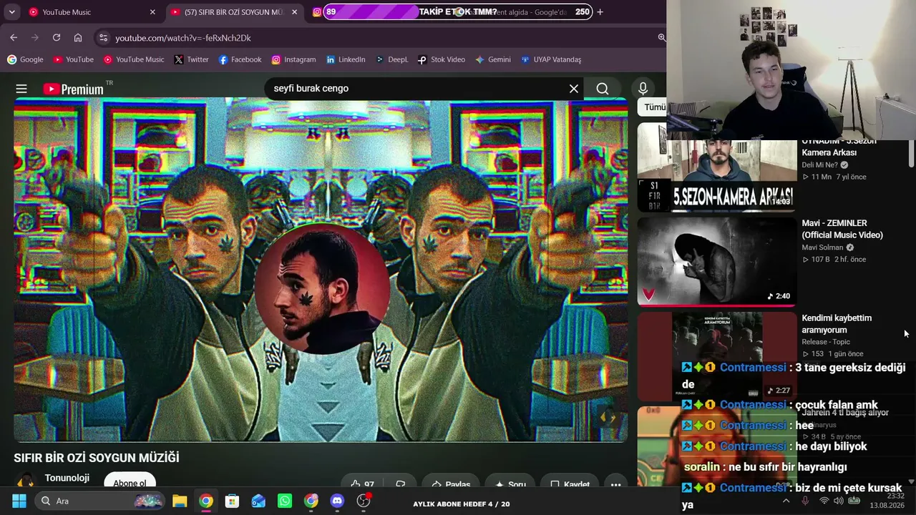Open network Wi-Fi tray icon

point(824,501)
